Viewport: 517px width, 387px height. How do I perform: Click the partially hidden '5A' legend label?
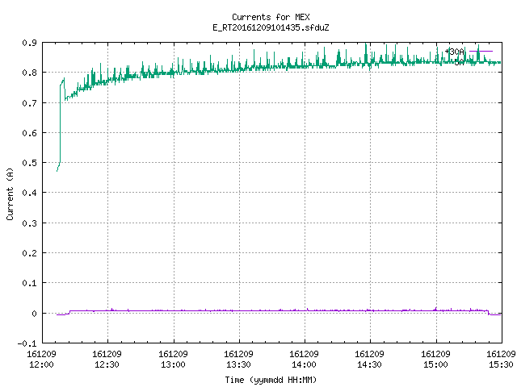click(459, 62)
